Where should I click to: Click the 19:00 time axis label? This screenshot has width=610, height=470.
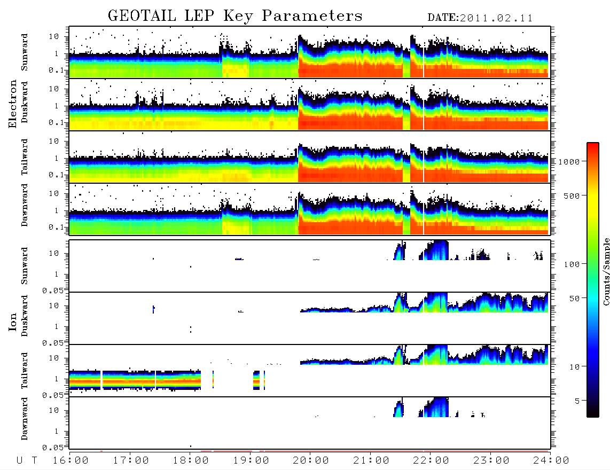[x=251, y=461]
